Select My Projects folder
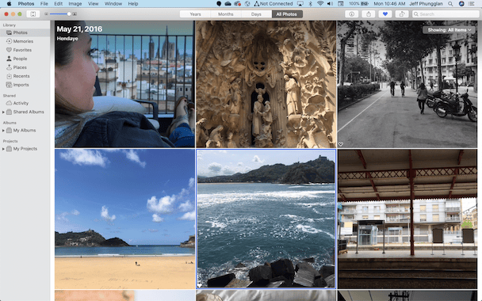 click(25, 149)
